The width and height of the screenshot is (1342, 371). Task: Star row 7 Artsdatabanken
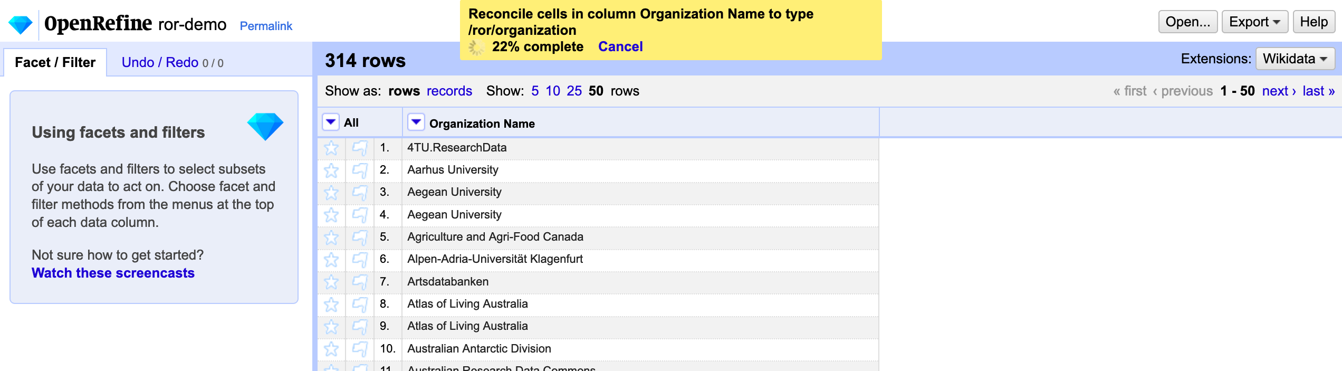(331, 282)
